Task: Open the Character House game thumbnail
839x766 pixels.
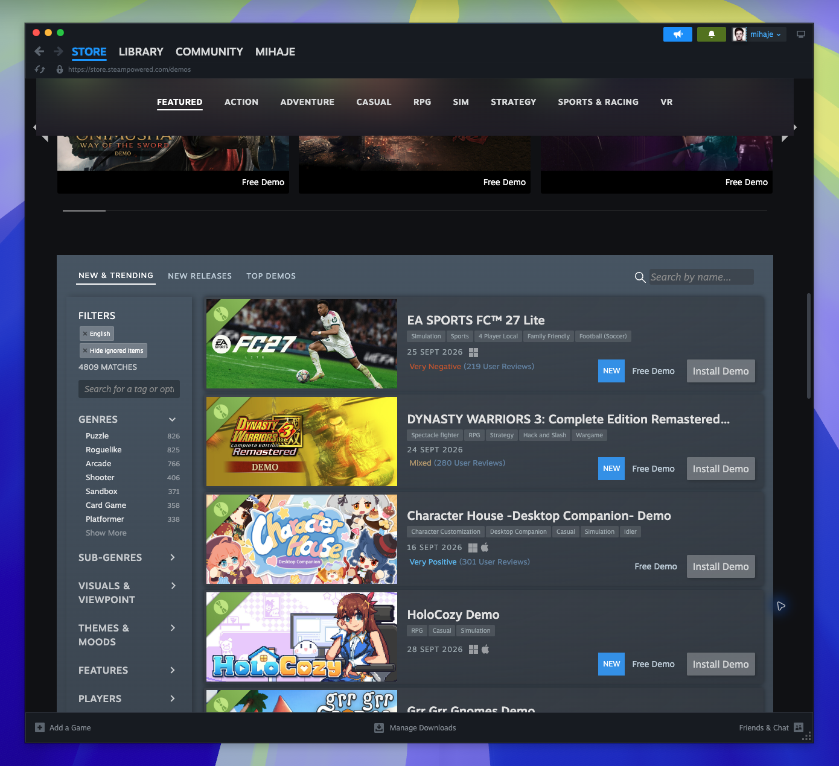Action: [302, 539]
